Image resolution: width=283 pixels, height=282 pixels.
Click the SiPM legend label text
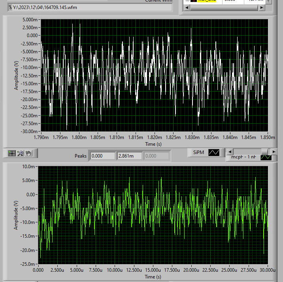coord(198,152)
